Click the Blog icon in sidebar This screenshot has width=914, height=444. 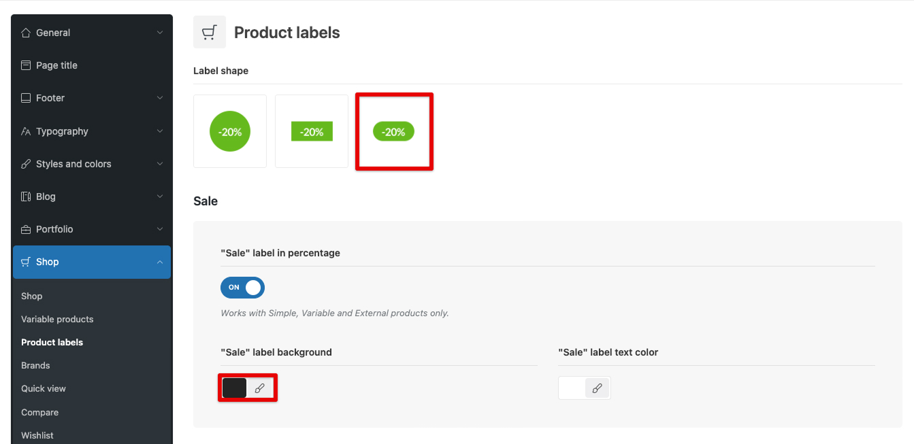(x=26, y=197)
